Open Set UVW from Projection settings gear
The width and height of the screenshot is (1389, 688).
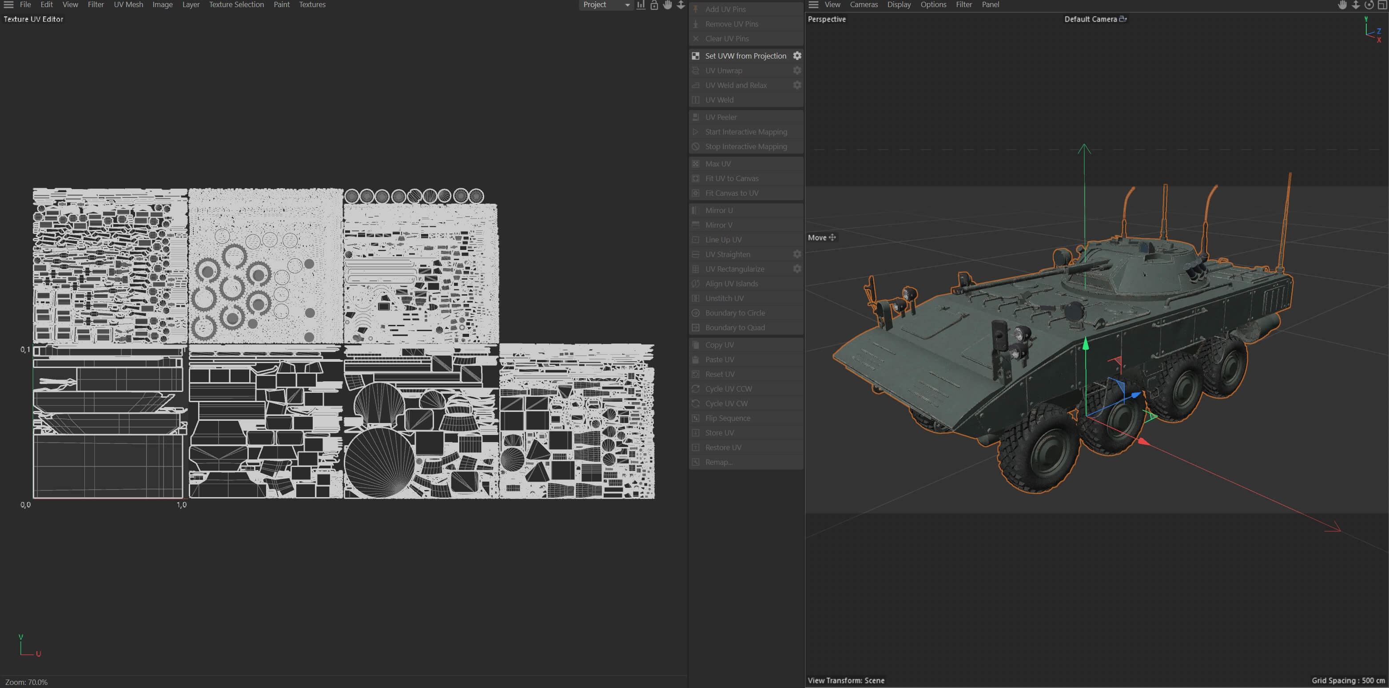tap(797, 56)
